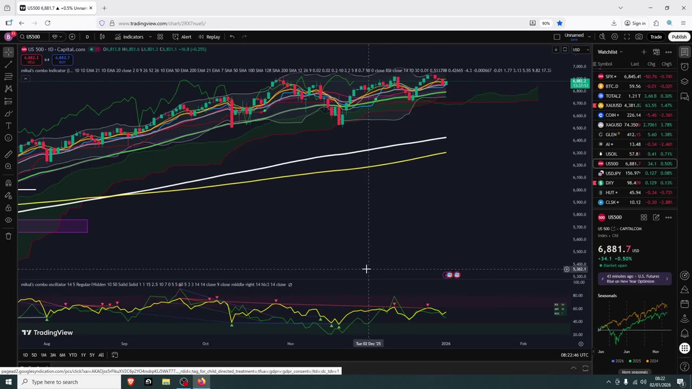
Task: Undo the last chart action
Action: tap(232, 37)
